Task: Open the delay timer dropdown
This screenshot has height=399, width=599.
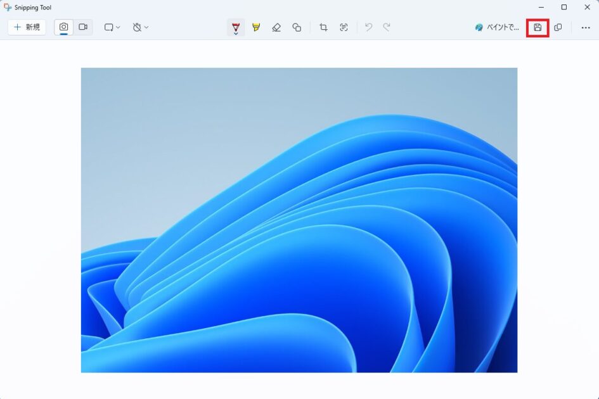Action: tap(141, 27)
